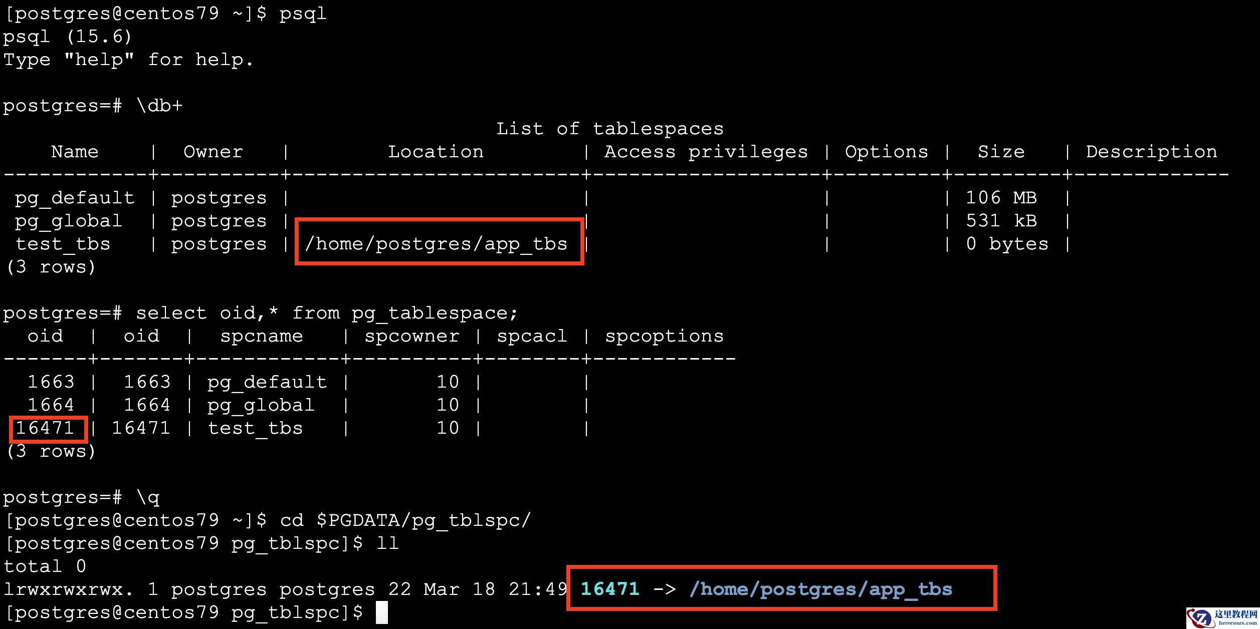Click the "List of tablespaces" heading
Screen dimensions: 1260x629
(x=609, y=129)
